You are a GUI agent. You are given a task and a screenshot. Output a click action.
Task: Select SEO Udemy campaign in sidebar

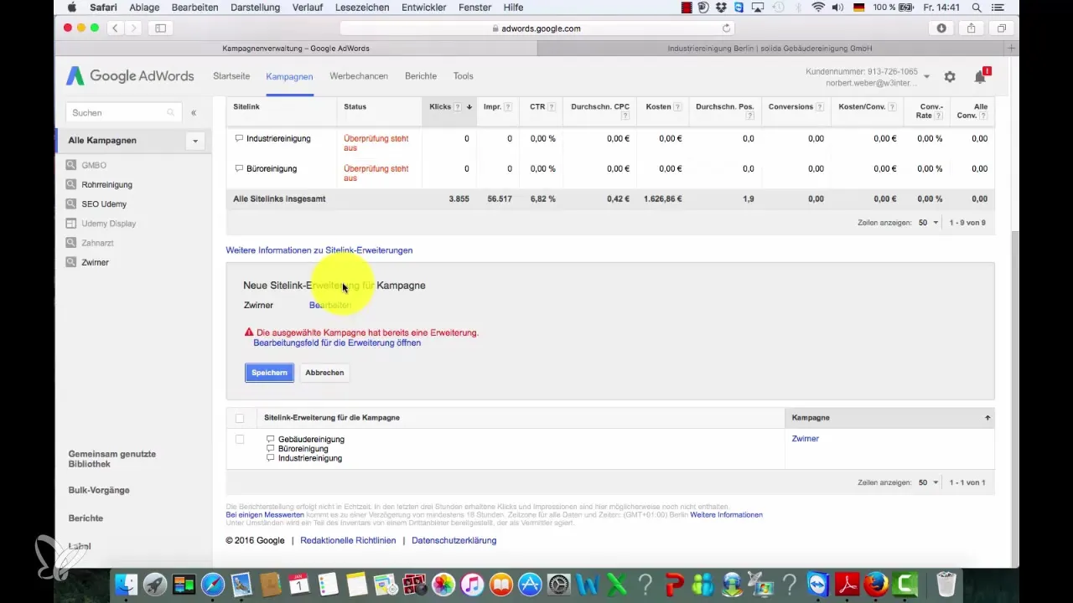tap(105, 204)
